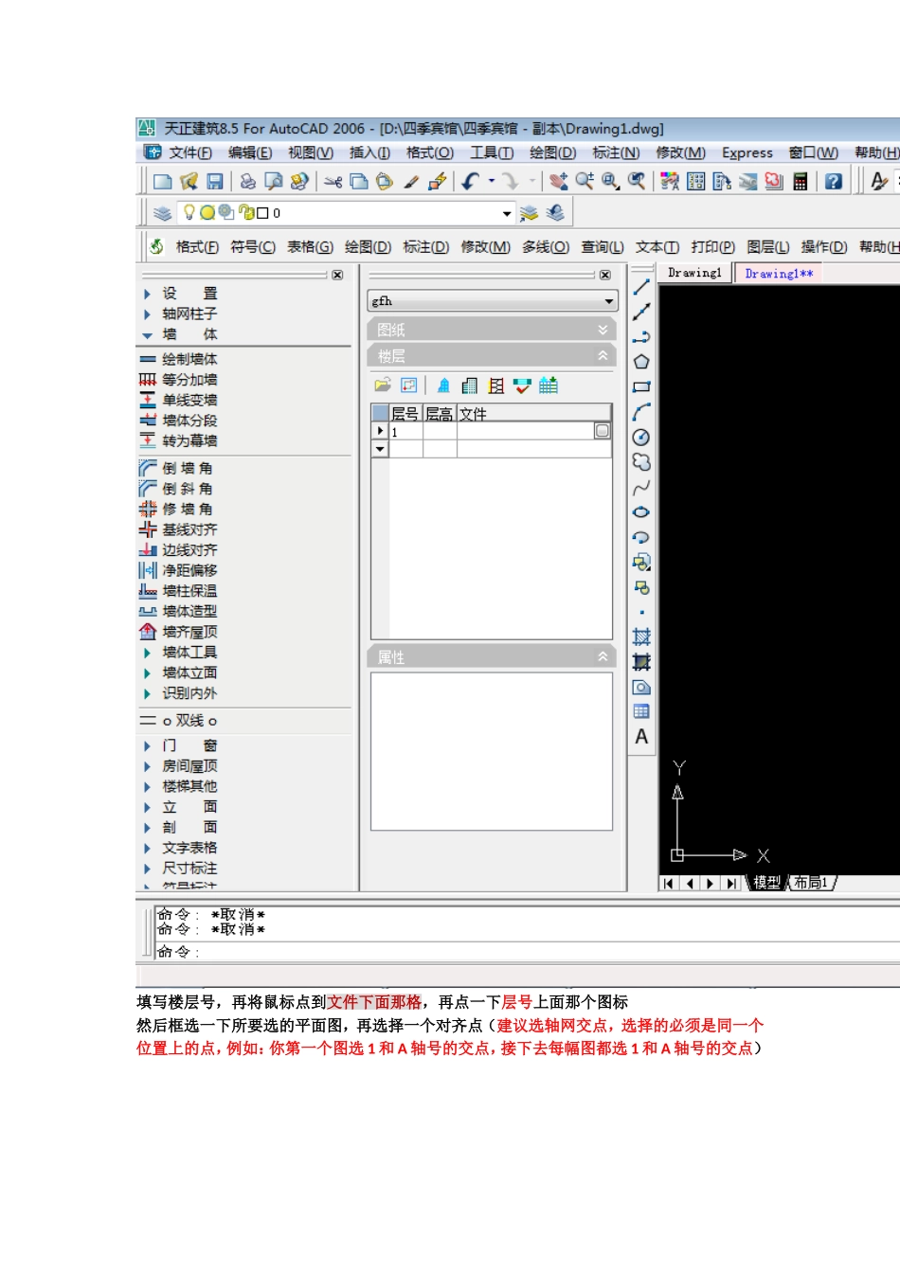Select the Gradient fill tool

641,662
